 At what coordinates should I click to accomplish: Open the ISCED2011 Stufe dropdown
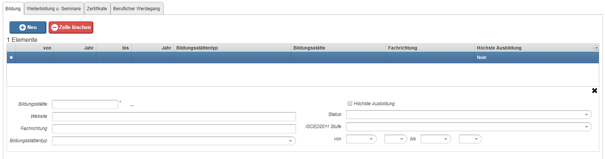pos(586,127)
